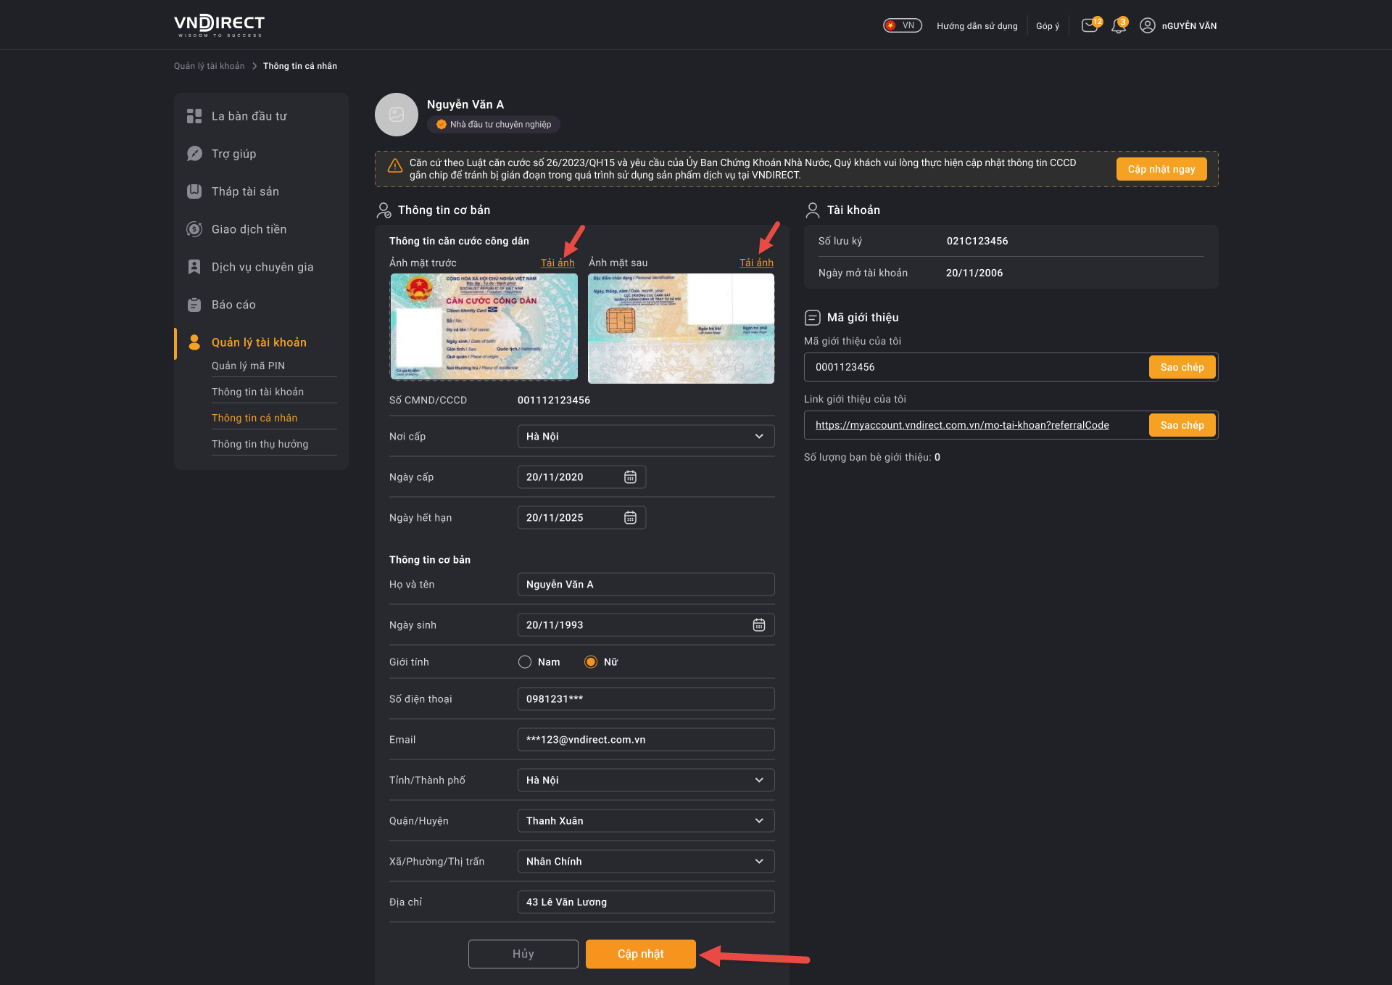The width and height of the screenshot is (1392, 985).
Task: Click the profile avatar placeholder
Action: [397, 115]
